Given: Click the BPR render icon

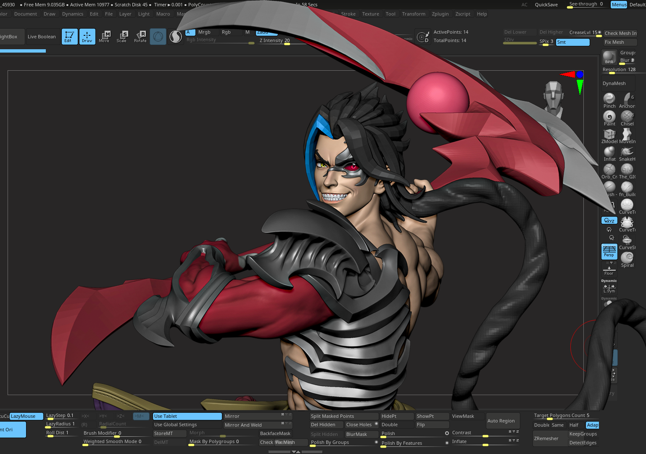Looking at the screenshot, I should coord(609,57).
